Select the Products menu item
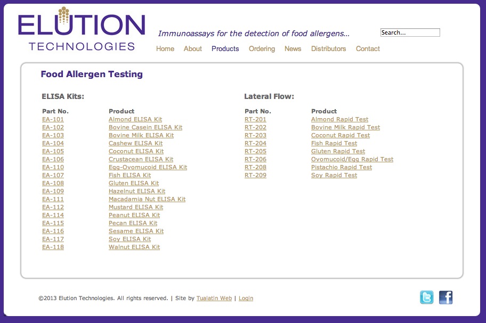 click(225, 48)
